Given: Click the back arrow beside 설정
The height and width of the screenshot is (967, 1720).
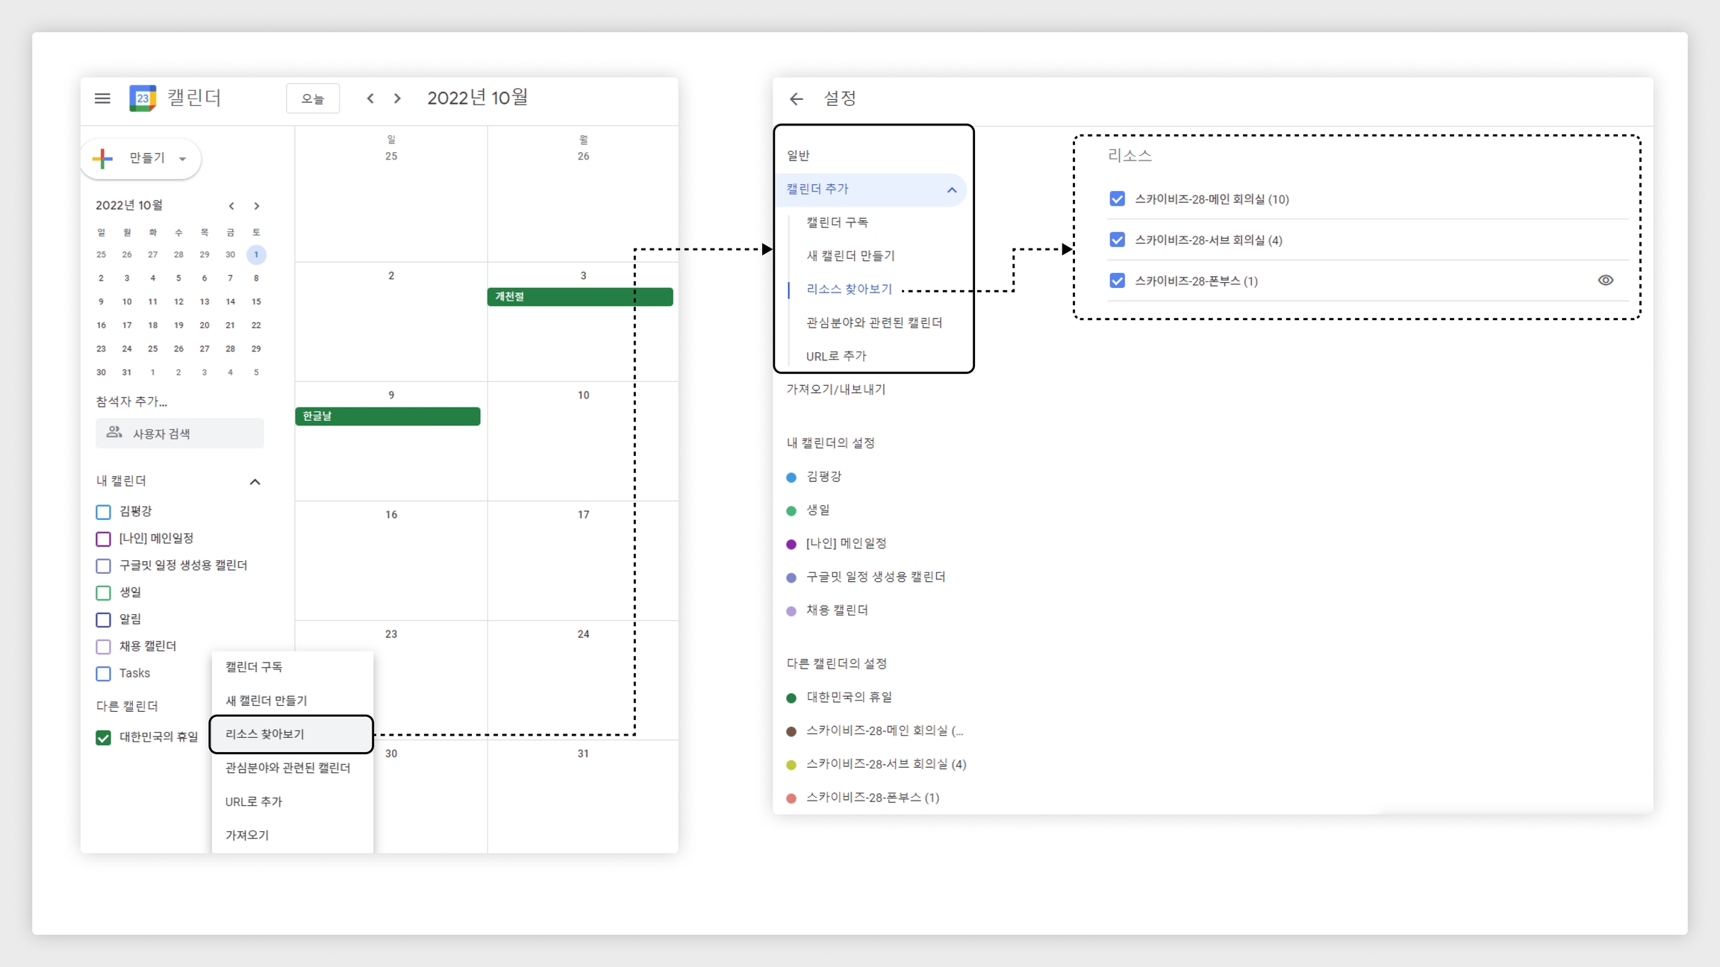Looking at the screenshot, I should [x=797, y=98].
